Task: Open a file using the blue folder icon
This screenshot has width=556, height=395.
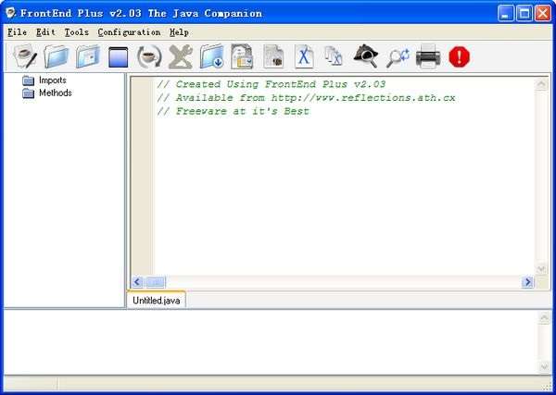Action: [x=57, y=56]
